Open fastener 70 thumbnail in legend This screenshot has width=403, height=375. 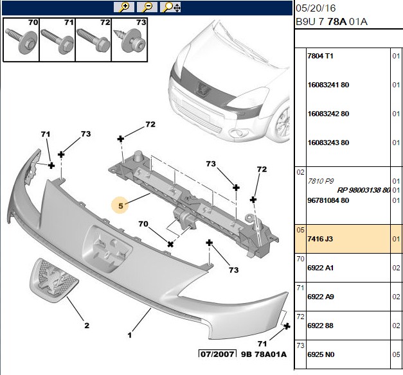21,40
